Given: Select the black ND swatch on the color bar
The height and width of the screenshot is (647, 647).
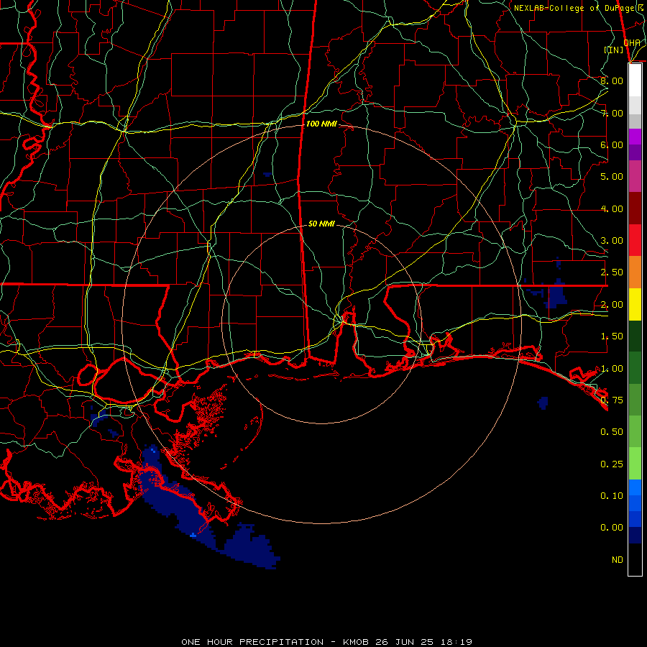Looking at the screenshot, I should (635, 559).
